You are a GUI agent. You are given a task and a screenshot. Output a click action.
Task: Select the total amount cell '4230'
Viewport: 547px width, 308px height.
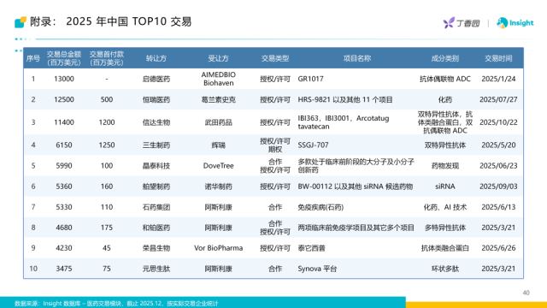[x=64, y=248]
